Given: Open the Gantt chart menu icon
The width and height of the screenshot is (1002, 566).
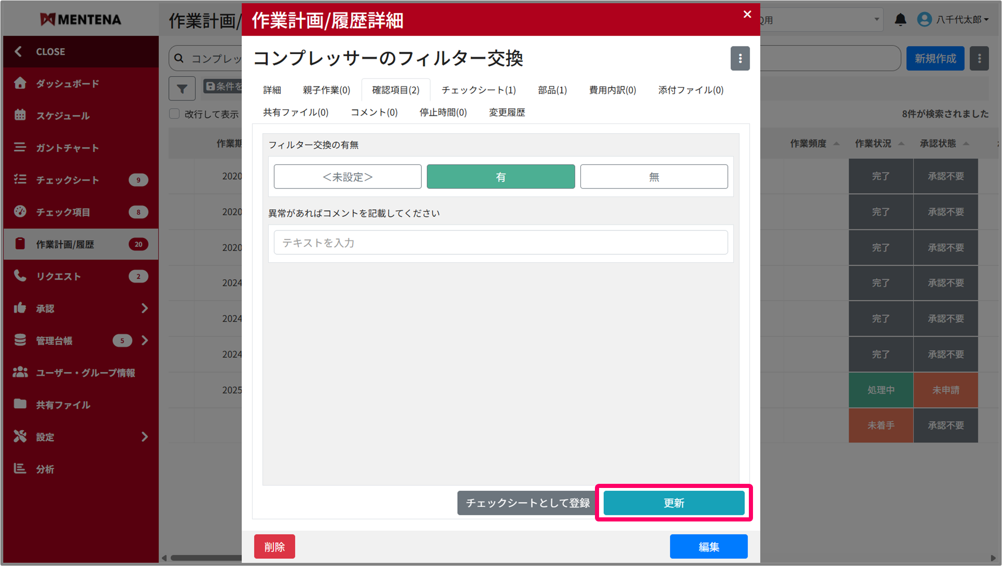Looking at the screenshot, I should (20, 147).
